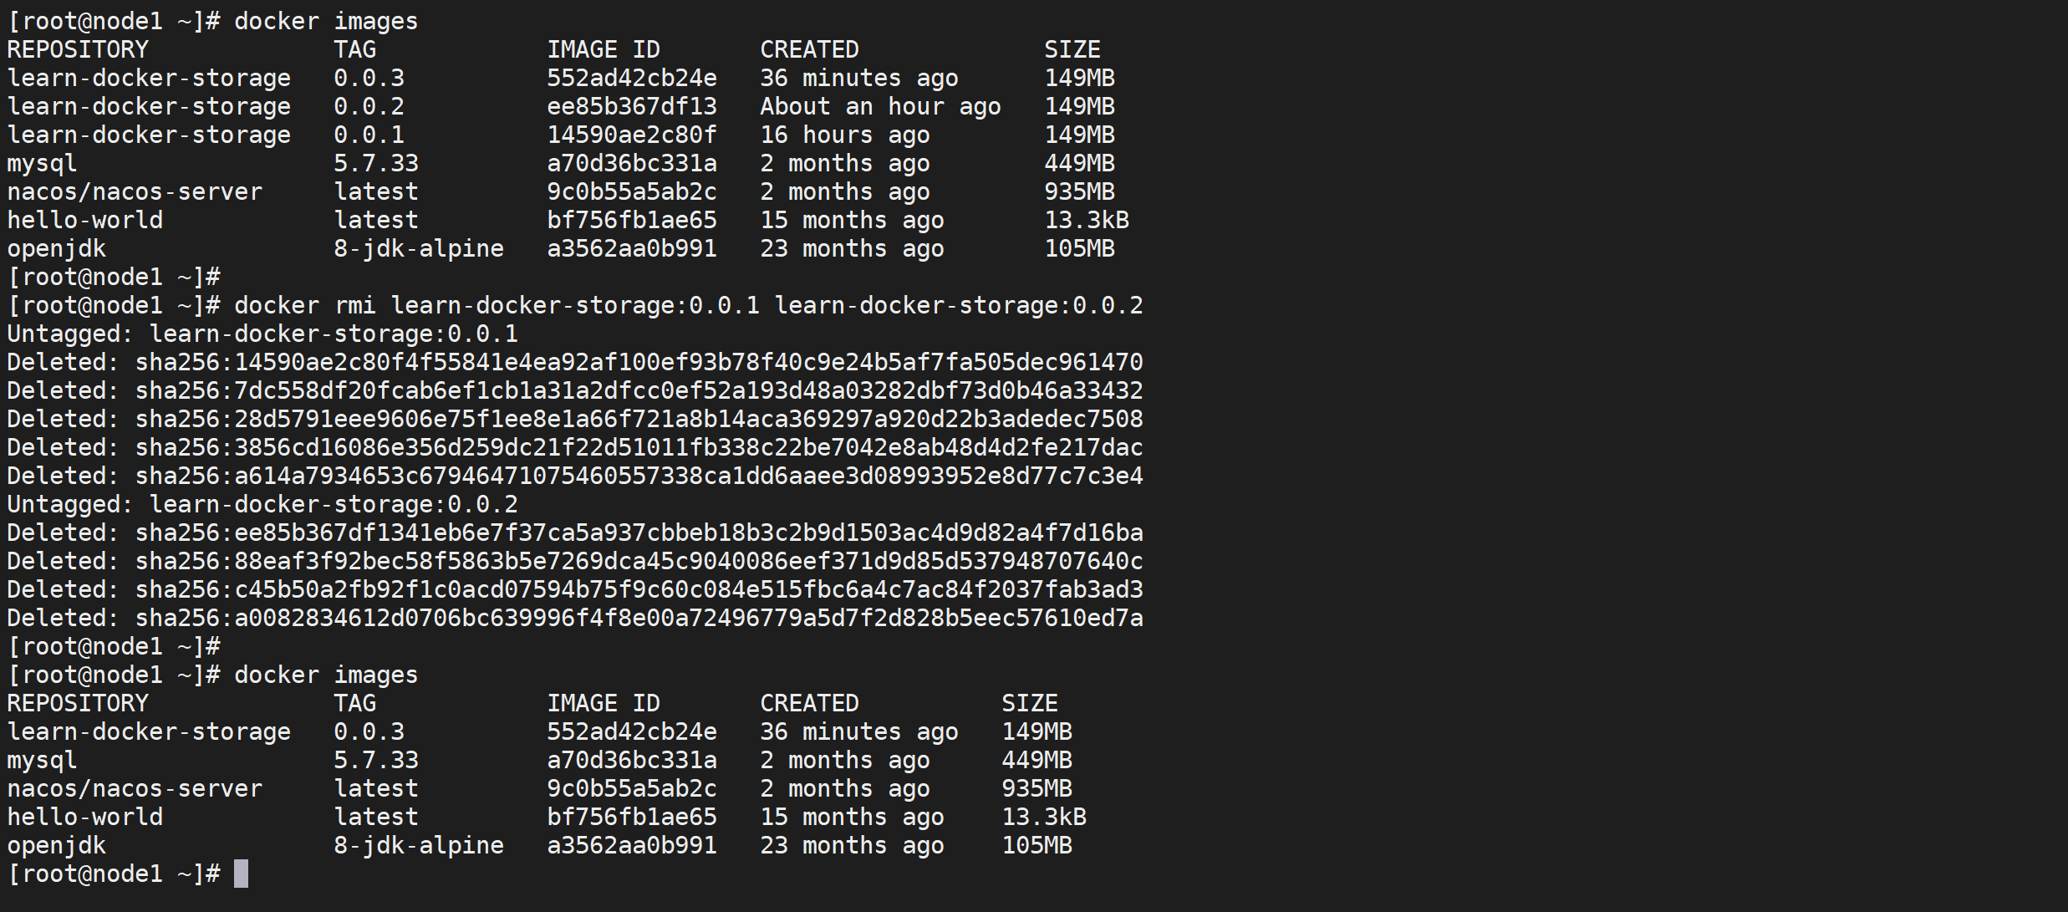
Task: Click the final [root@node1 ~]# prompt beside cursor
Action: [x=114, y=874]
